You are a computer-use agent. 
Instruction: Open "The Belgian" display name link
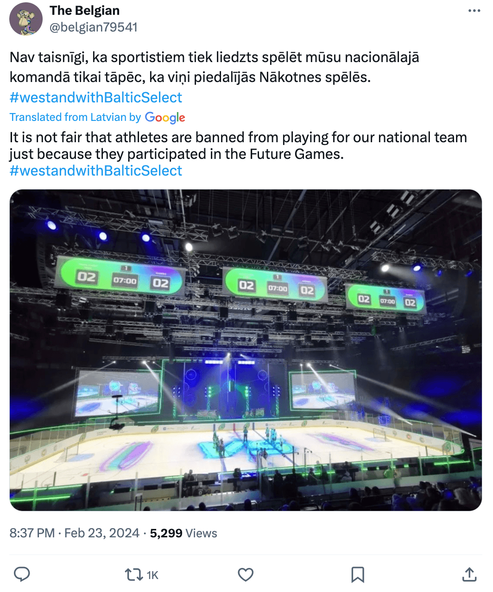click(x=85, y=11)
